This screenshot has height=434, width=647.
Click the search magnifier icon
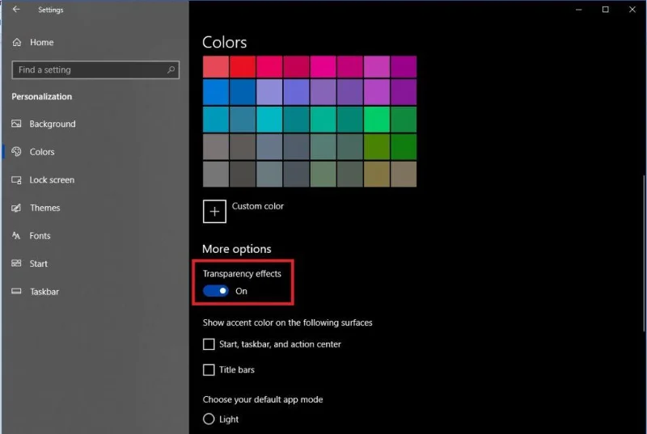tap(171, 70)
